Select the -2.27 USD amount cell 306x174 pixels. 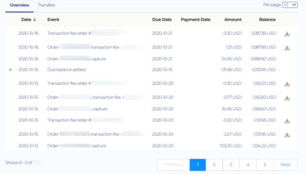point(232,134)
